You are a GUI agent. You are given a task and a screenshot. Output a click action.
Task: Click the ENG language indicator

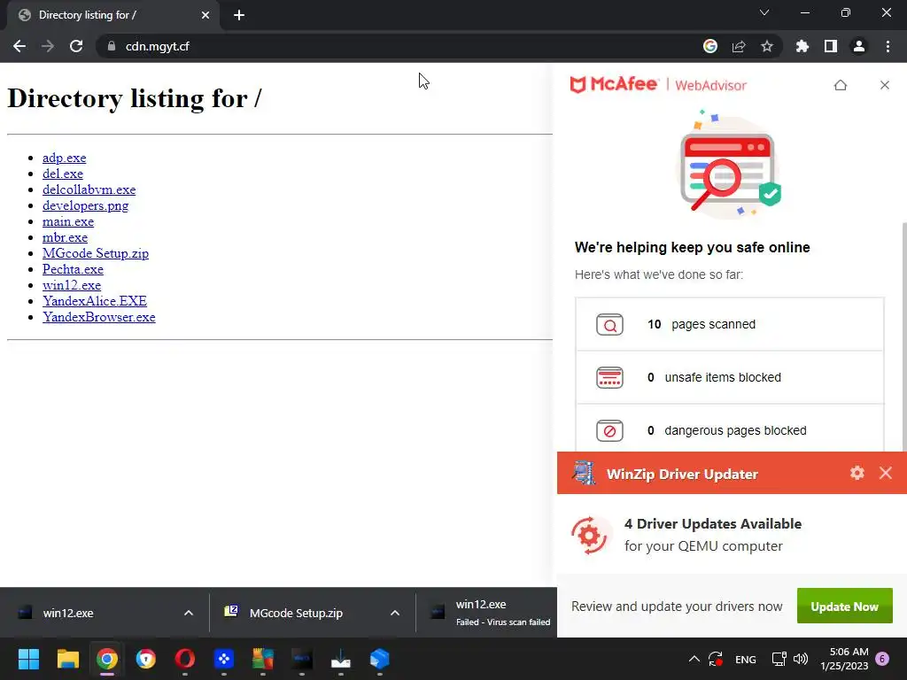pyautogui.click(x=746, y=659)
